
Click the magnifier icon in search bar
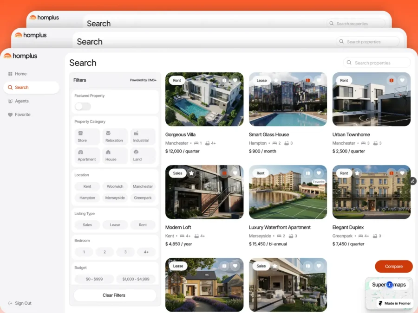pos(348,62)
